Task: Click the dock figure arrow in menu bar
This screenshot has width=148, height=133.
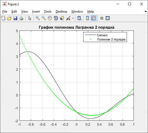Action: (x=145, y=11)
